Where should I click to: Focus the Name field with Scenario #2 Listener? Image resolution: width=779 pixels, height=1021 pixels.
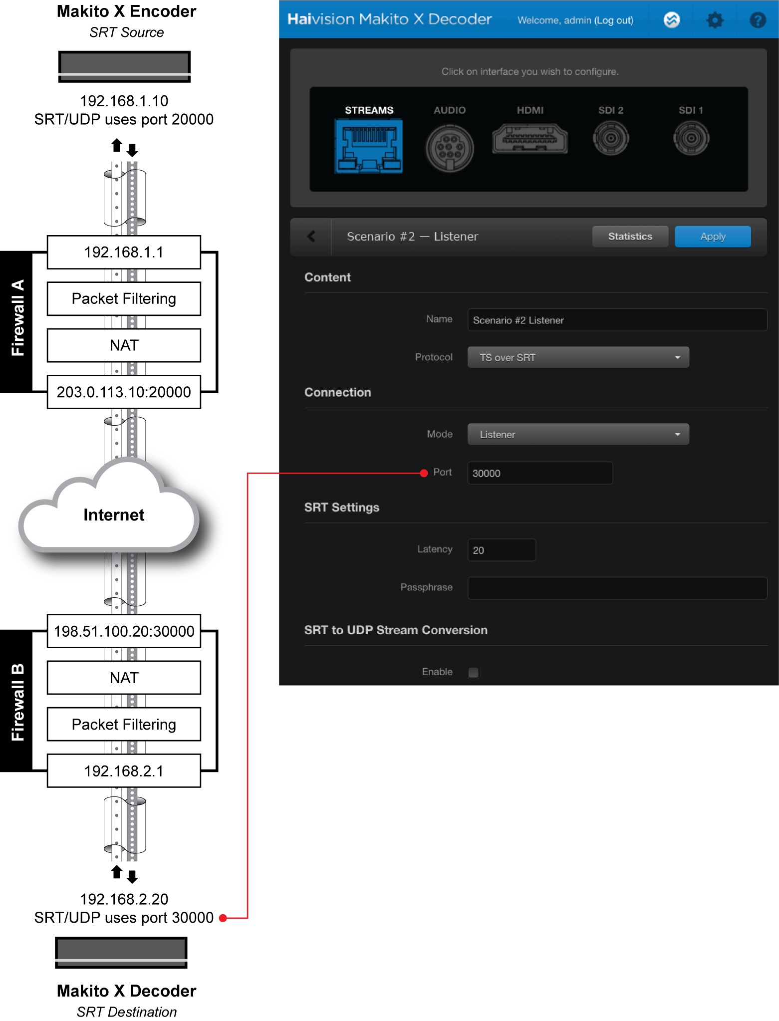[617, 320]
